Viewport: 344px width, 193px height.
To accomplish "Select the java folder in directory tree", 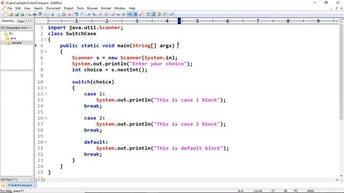I will pos(13,38).
